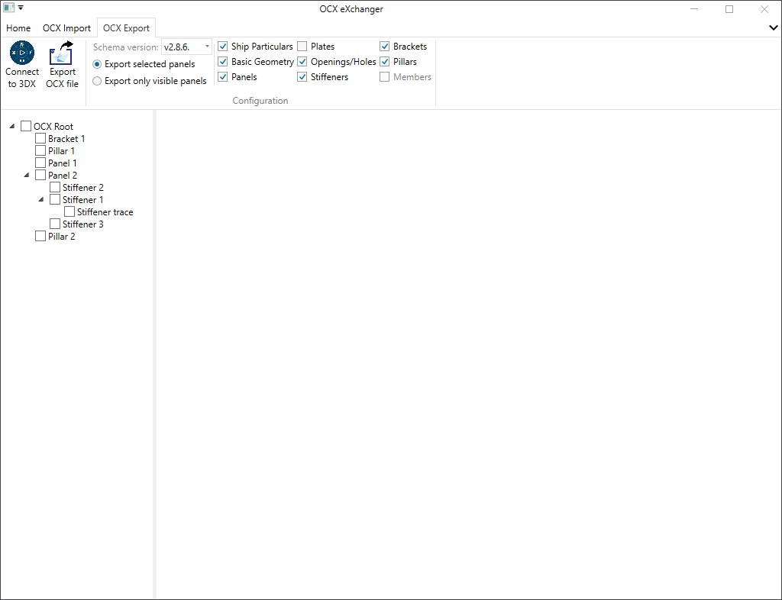Collapse the OCX Root tree node
The width and height of the screenshot is (782, 600).
point(12,127)
